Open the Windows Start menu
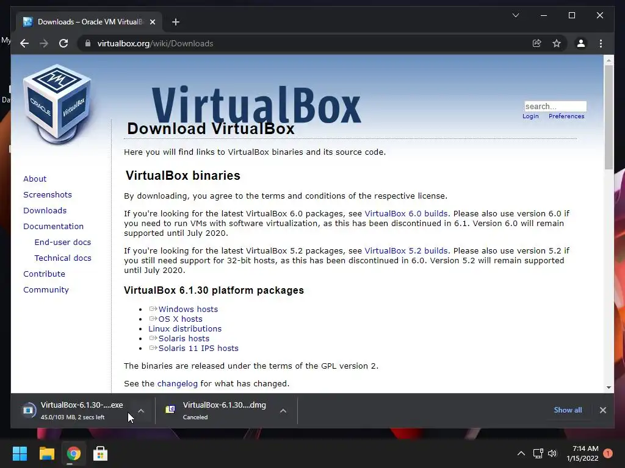The width and height of the screenshot is (625, 468). (20, 453)
